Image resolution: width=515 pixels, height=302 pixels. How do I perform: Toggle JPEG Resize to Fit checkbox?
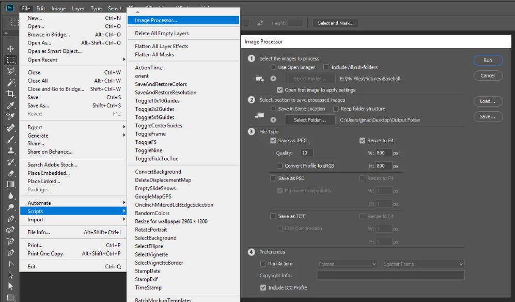click(x=362, y=141)
